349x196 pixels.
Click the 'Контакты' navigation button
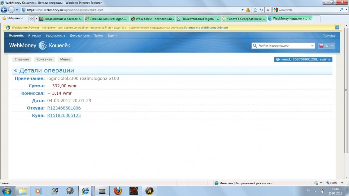[44, 59]
